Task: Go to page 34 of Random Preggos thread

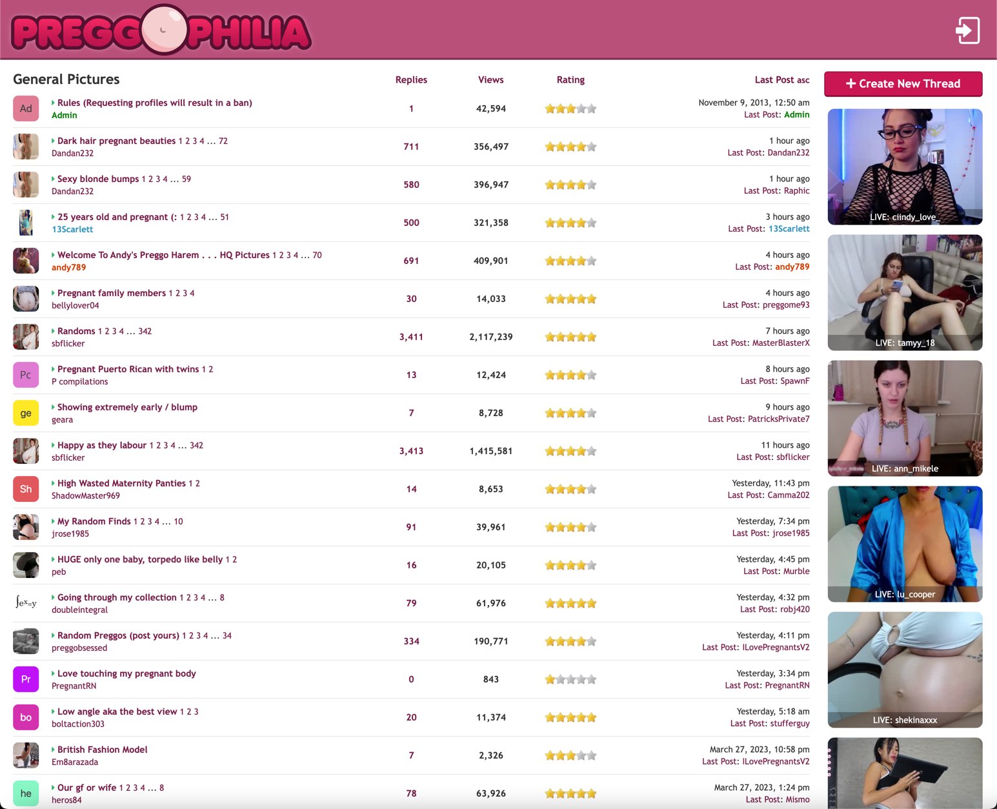Action: tap(227, 635)
